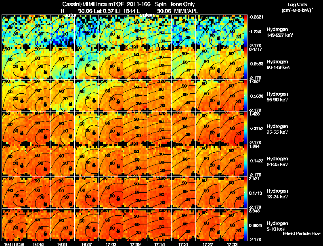Select the color bar beside Hydrogen 149-227 keV
323x246 pixels.
(x=245, y=31)
